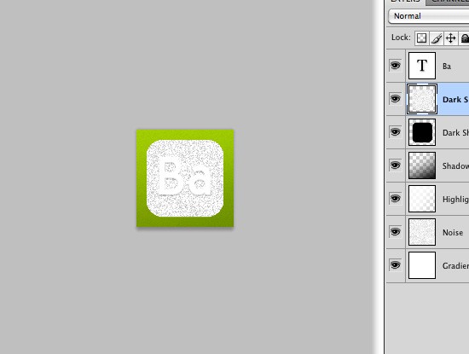469x354 pixels.
Task: Hide the layer with black rounded-square thumbnail
Action: click(x=395, y=131)
